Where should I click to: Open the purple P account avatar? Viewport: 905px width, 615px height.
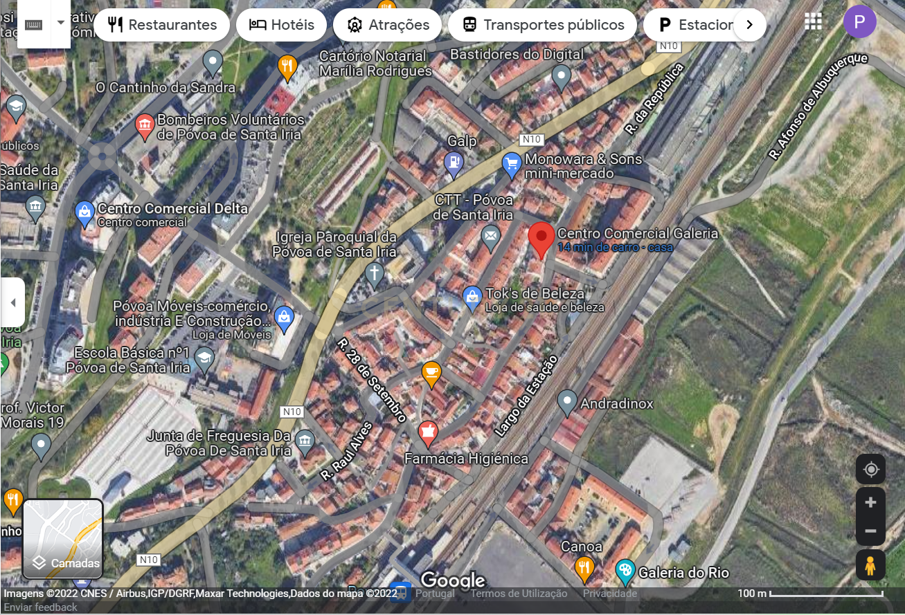coord(859,21)
